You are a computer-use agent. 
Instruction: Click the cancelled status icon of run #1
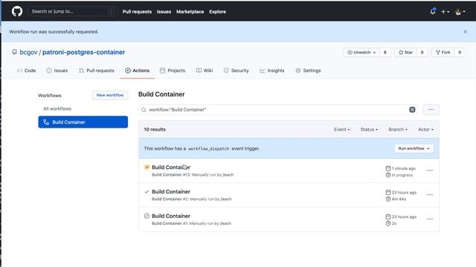[x=147, y=216]
